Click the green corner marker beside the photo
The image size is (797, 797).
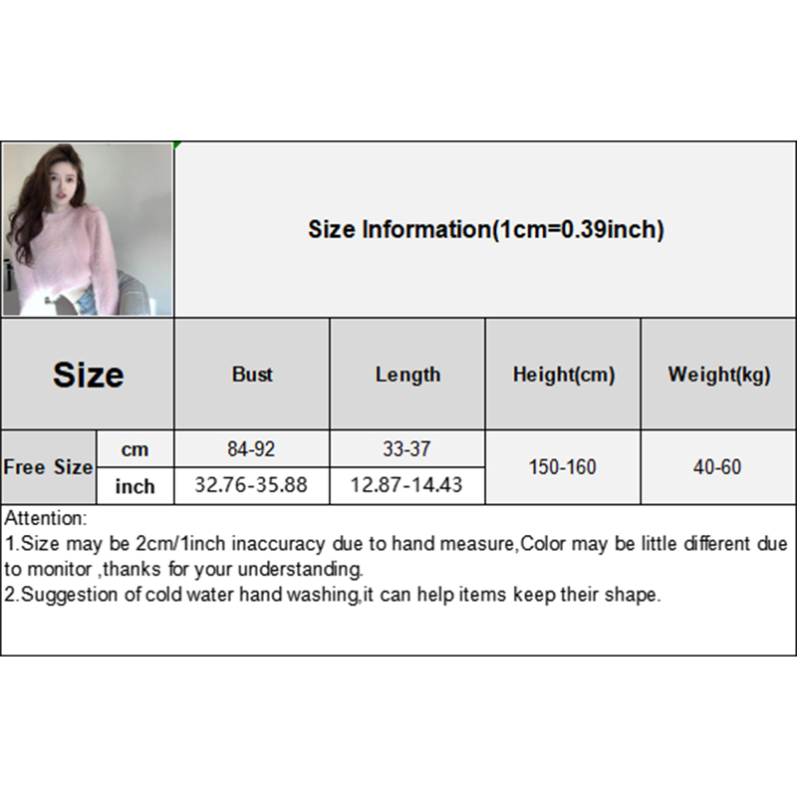click(x=177, y=145)
